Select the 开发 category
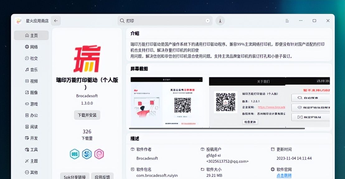Screen dimensions: 345x179 [31, 138]
